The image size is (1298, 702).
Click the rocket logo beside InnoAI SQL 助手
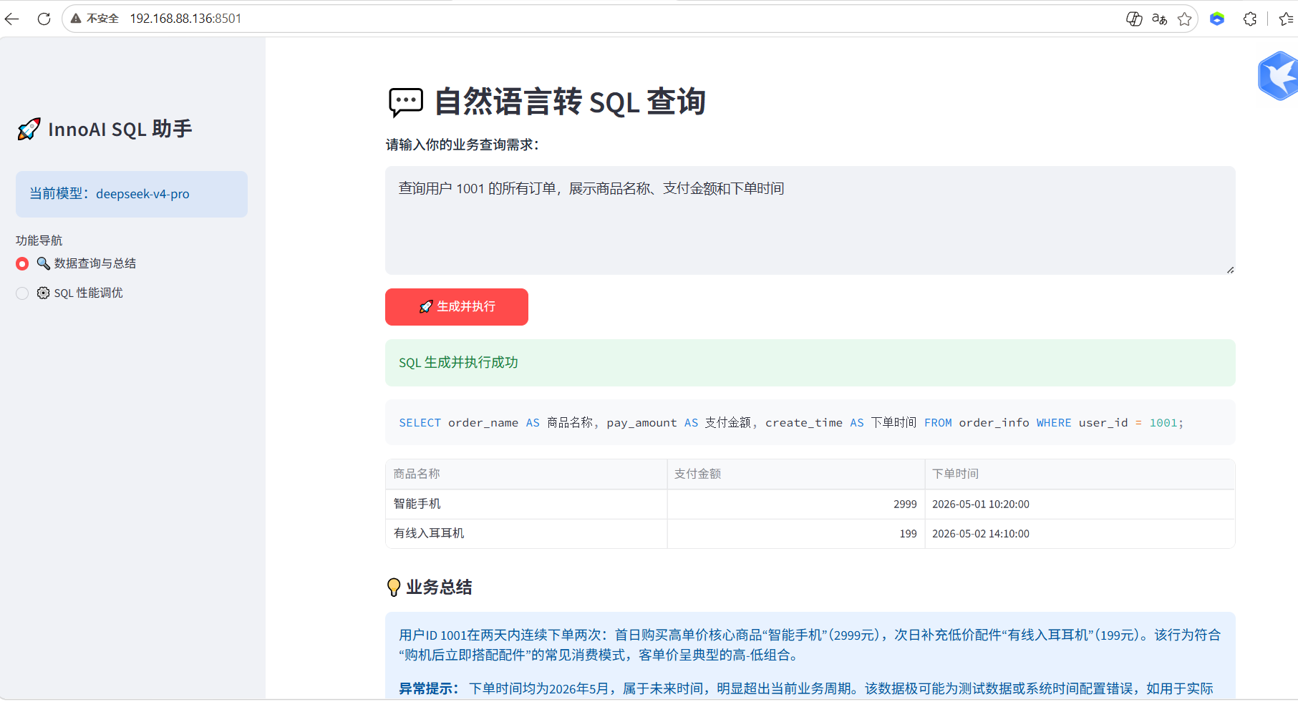click(x=29, y=130)
